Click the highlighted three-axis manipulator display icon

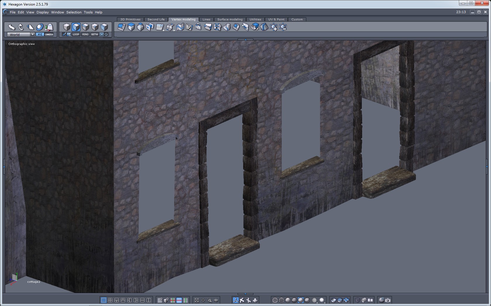236,300
